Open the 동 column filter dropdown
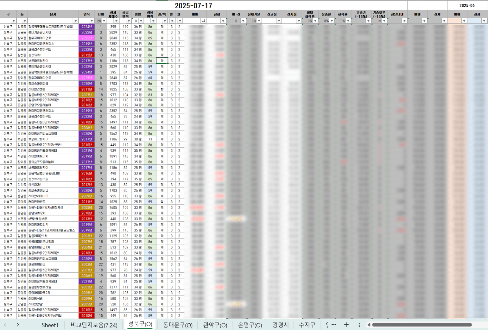 click(24, 21)
